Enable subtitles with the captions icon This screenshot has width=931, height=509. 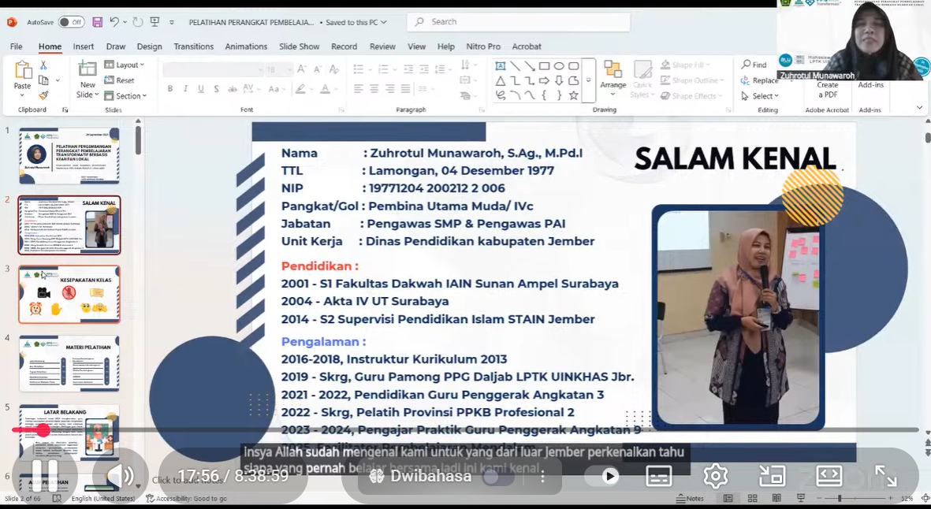tap(659, 476)
